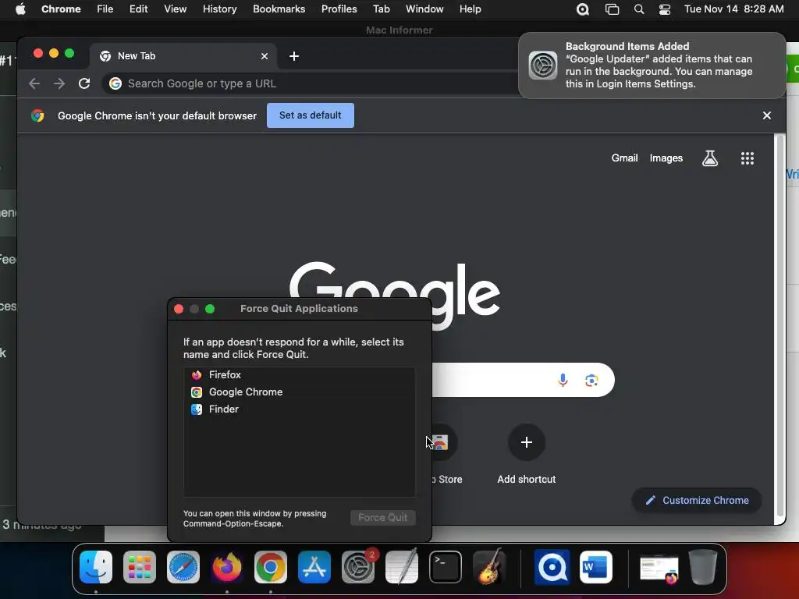799x599 pixels.
Task: Close the New Tab tab
Action: 265,56
